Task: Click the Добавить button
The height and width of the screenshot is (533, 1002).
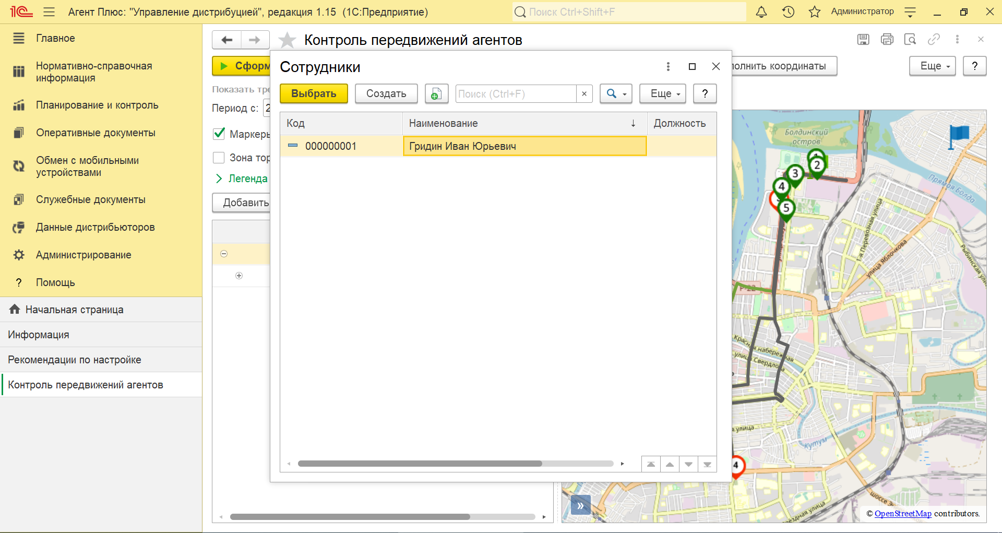Action: click(x=241, y=203)
